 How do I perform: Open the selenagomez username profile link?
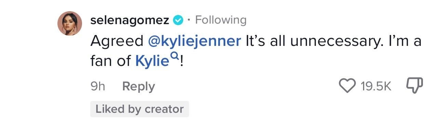point(130,20)
